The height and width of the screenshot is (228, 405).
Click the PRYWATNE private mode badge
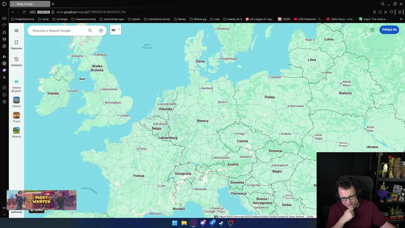coord(43,12)
